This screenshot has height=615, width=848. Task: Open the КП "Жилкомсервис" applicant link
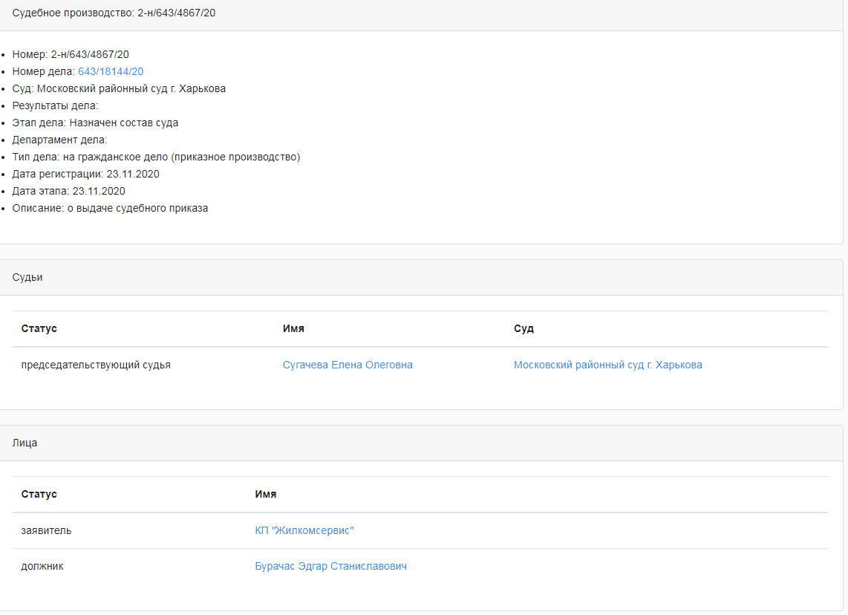pyautogui.click(x=304, y=530)
